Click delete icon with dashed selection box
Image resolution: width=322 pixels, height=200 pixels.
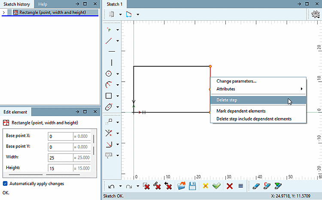(146, 186)
